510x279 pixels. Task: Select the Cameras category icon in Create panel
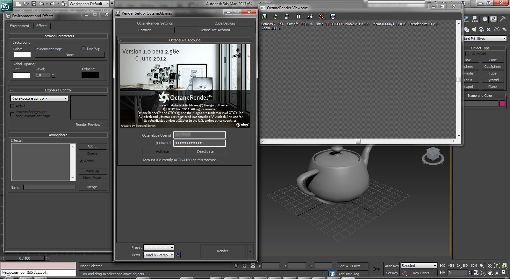click(481, 29)
